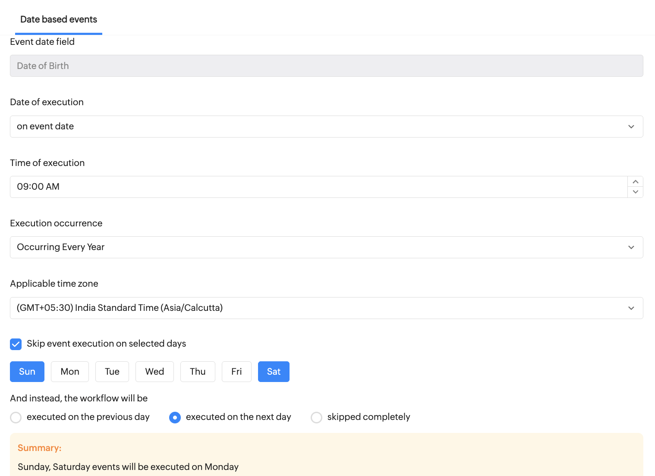Screen dimensions: 655x476
Task: Open the Date of execution dropdown
Action: pos(326,126)
